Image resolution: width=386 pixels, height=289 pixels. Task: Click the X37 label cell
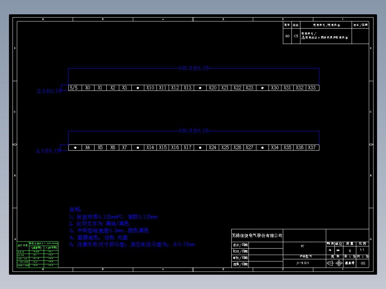[313, 148]
